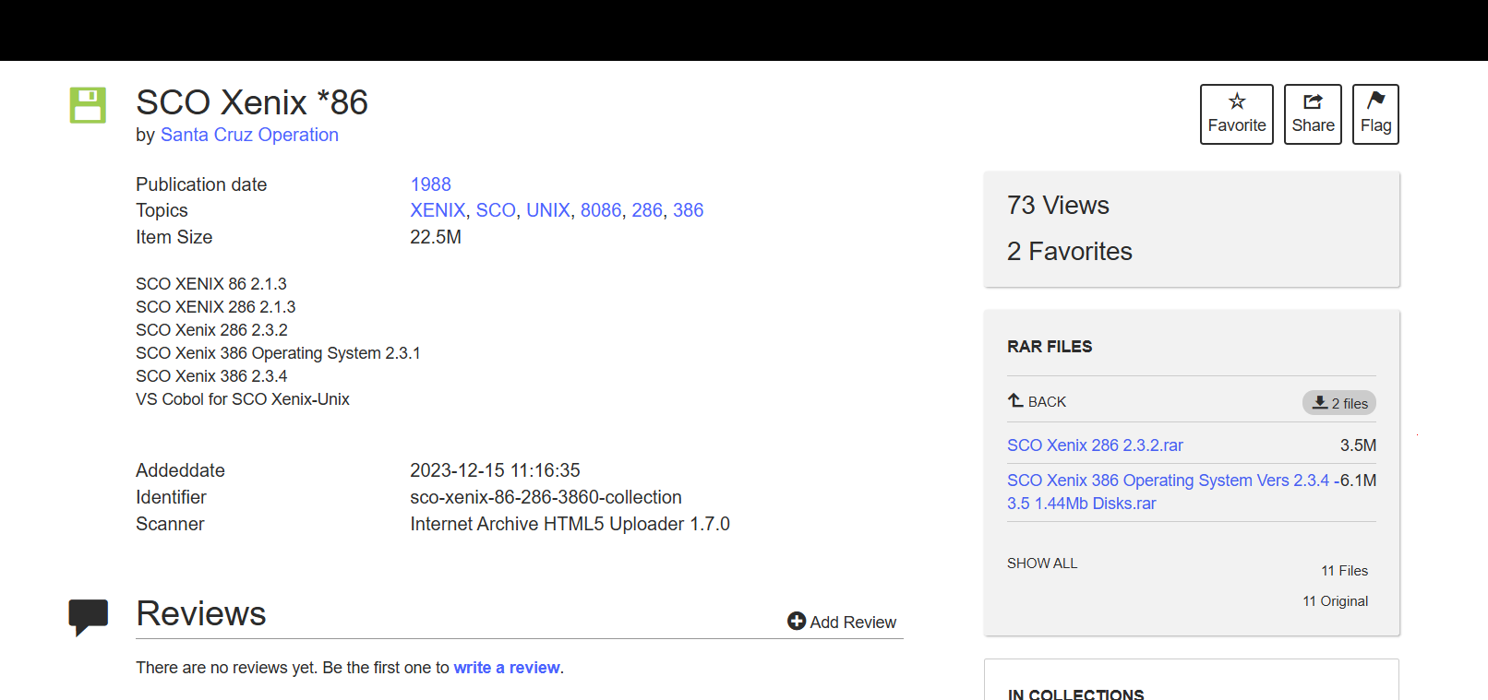Select 'Internet Archive HTML5 Uploader 1.7.0' text
This screenshot has width=1488, height=700.
click(570, 524)
